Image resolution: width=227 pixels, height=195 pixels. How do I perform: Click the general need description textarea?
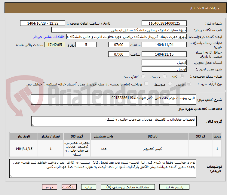[113, 100]
